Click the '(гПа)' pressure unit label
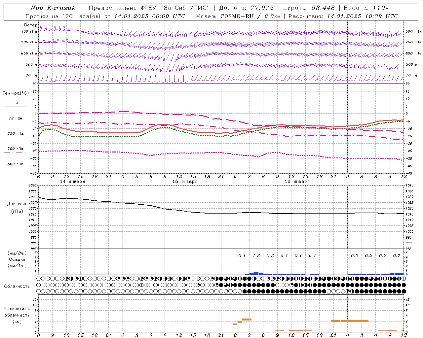The width and height of the screenshot is (423, 338). pyautogui.click(x=17, y=211)
